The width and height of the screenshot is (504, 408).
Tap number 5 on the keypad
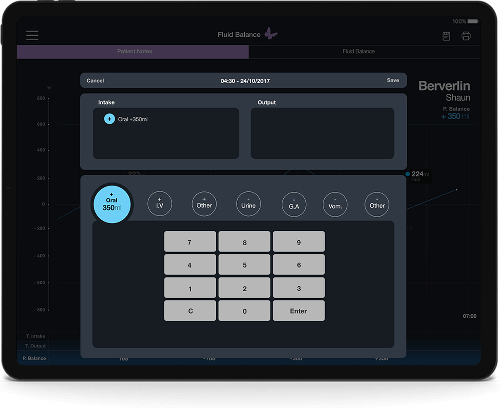(244, 265)
